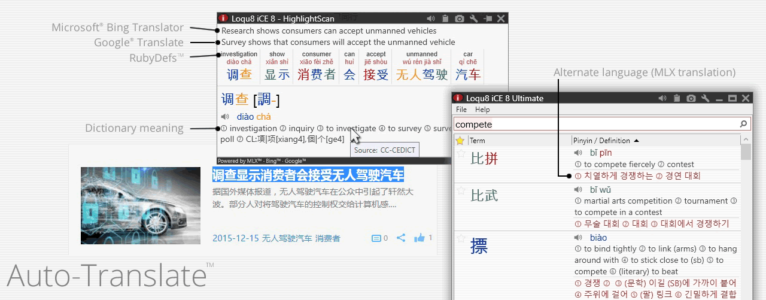Image resolution: width=766 pixels, height=300 pixels.
Task: Select the 比拼 term in results
Action: pyautogui.click(x=485, y=159)
